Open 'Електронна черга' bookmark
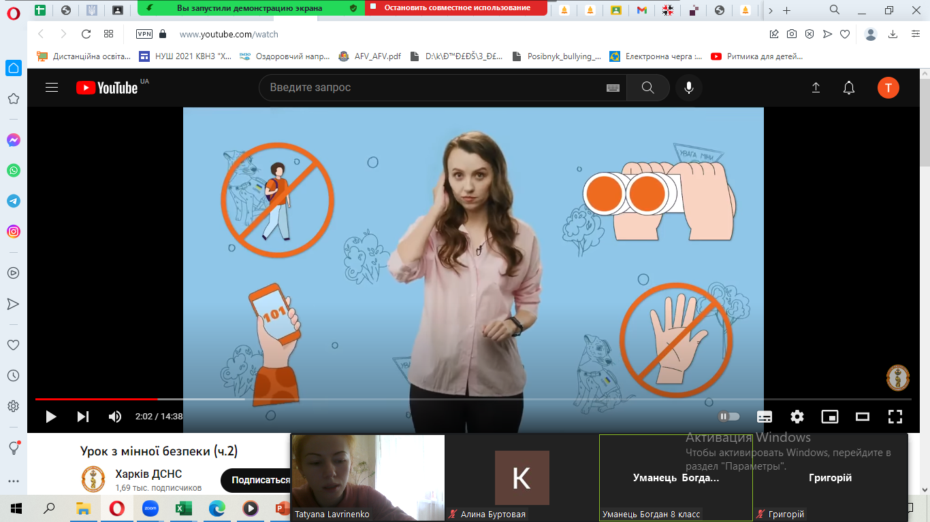The image size is (930, 522). [x=656, y=56]
